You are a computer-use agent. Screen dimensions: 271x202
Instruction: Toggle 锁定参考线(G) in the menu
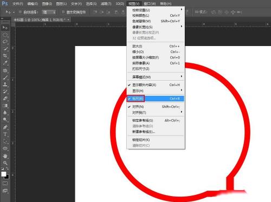pos(156,120)
